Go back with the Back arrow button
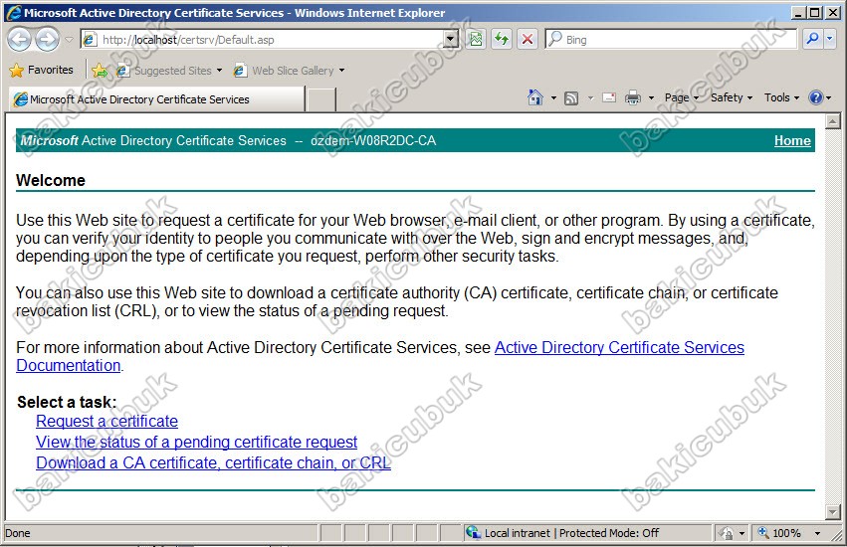The image size is (847, 547). pos(19,40)
